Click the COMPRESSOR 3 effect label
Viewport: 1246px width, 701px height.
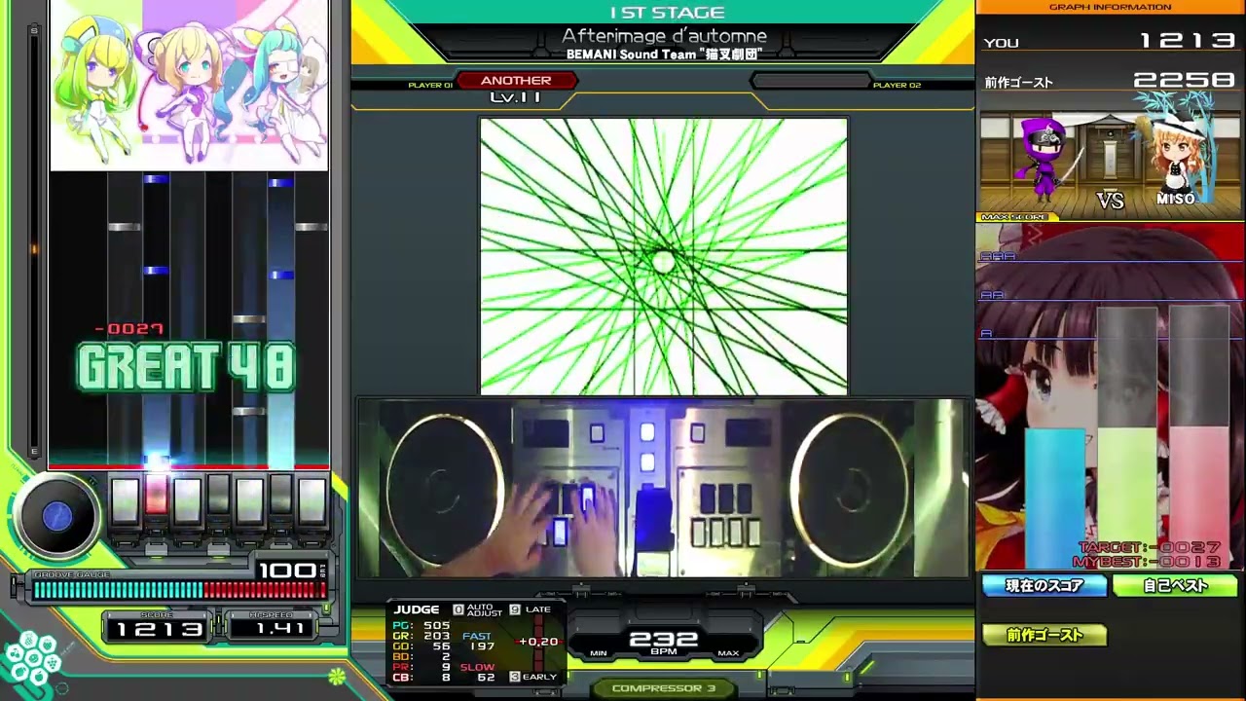pyautogui.click(x=664, y=688)
